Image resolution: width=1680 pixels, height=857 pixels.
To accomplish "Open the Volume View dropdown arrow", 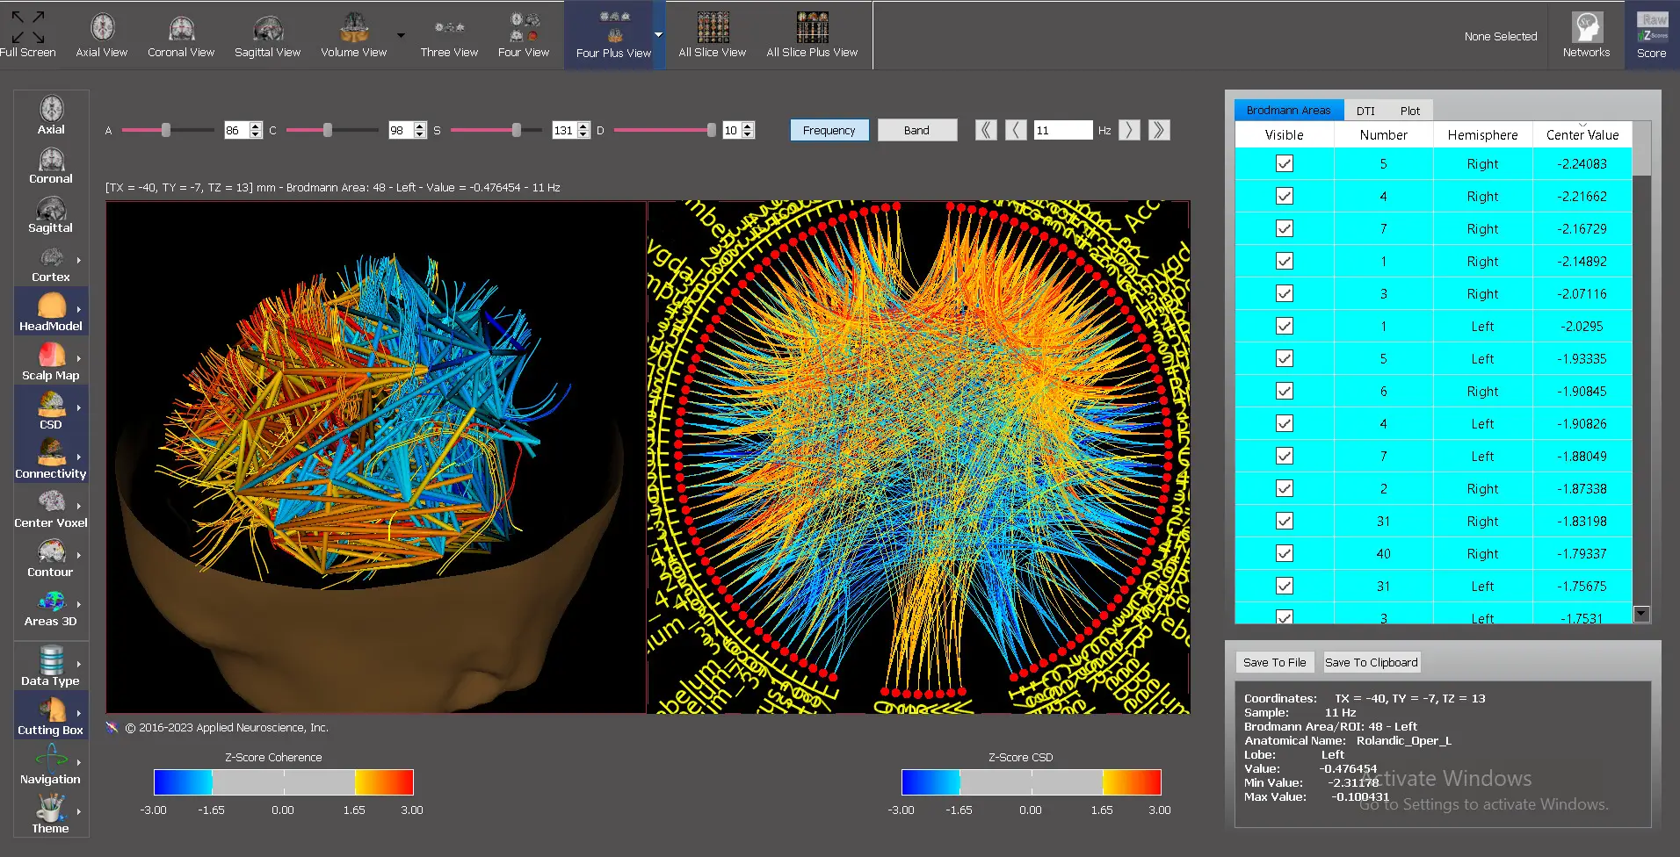I will click(401, 36).
